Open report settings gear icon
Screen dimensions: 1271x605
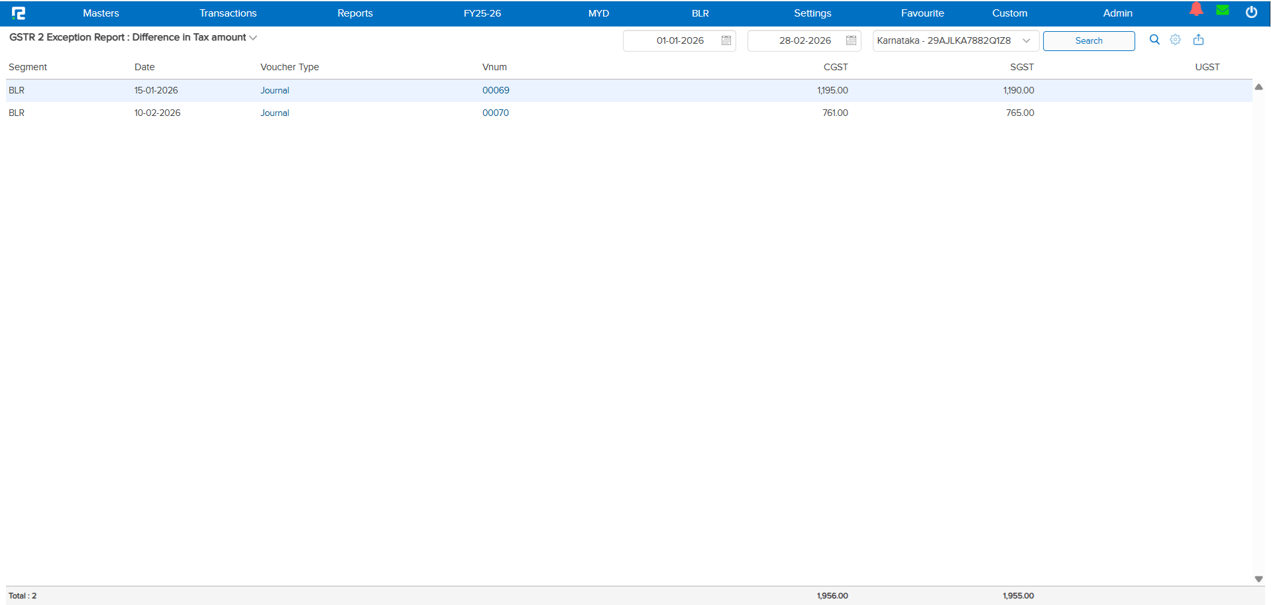tap(1175, 40)
